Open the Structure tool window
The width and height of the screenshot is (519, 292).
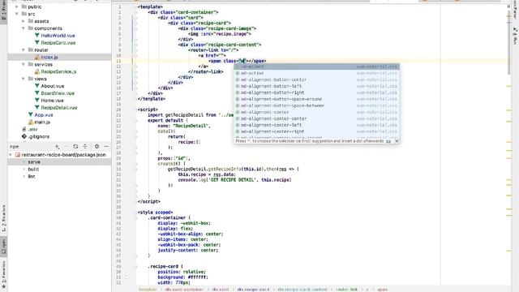click(3, 218)
